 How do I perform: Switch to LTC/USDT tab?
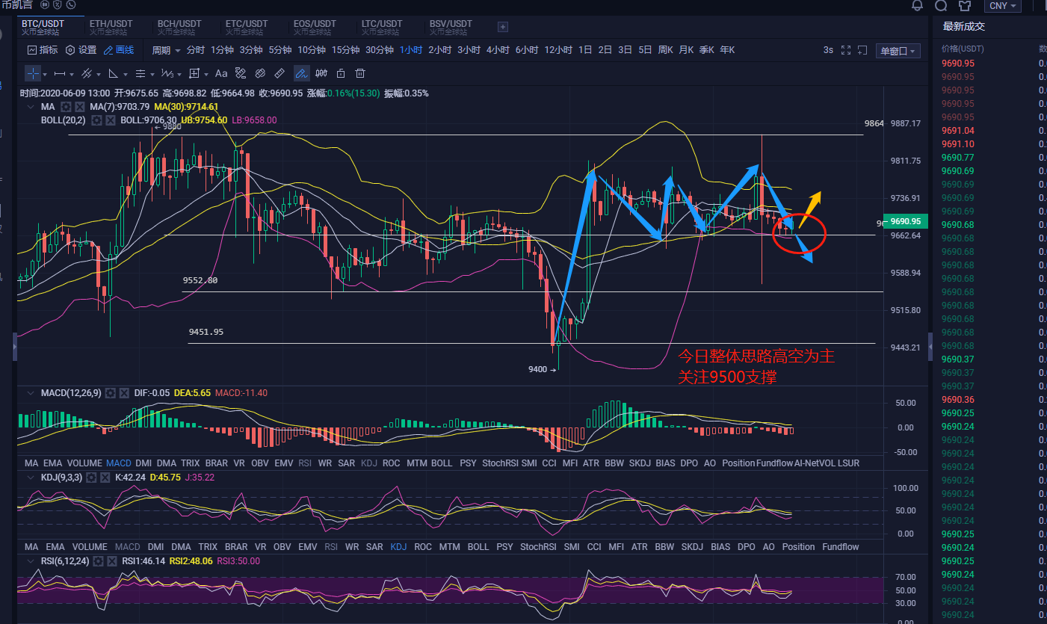383,27
